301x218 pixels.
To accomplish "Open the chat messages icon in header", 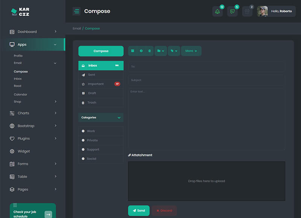I will [x=233, y=11].
